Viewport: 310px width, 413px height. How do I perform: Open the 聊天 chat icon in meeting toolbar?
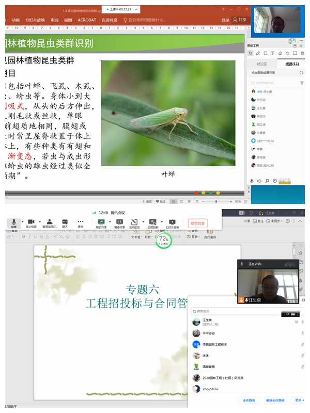pyautogui.click(x=65, y=223)
